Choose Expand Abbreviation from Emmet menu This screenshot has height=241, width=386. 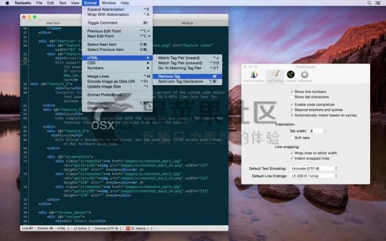coord(117,9)
